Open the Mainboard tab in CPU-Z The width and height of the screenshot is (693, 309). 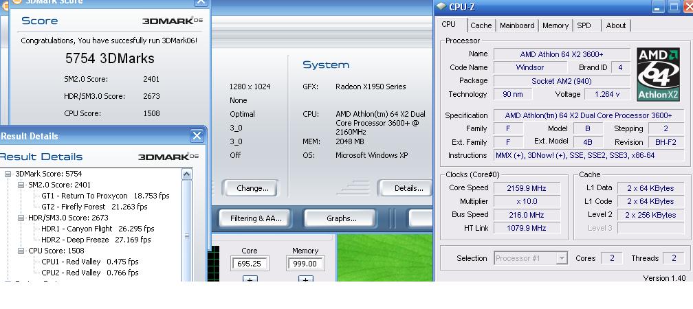pyautogui.click(x=517, y=25)
